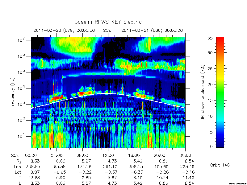The width and height of the screenshot is (247, 185).
Task: Click the "Lon" row label
Action: pyautogui.click(x=18, y=166)
